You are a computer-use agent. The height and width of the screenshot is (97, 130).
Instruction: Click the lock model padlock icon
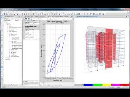(x=17, y=14)
